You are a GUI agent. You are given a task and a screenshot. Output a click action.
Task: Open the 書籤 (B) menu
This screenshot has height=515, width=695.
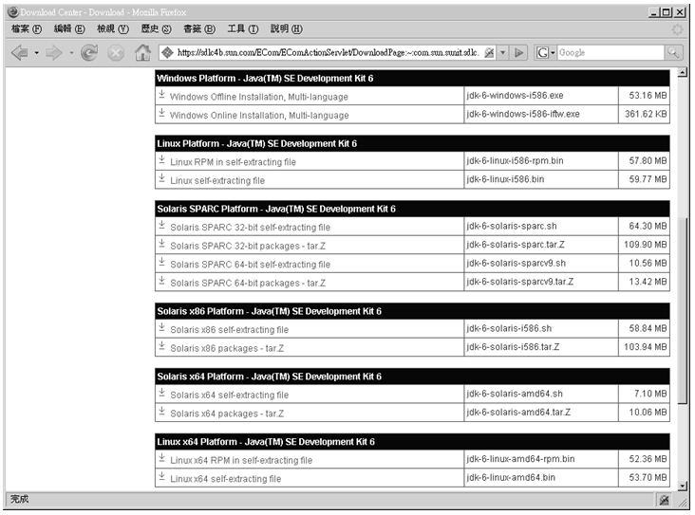click(199, 28)
